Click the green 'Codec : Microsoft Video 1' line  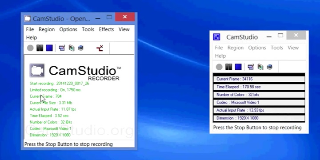click(50, 128)
